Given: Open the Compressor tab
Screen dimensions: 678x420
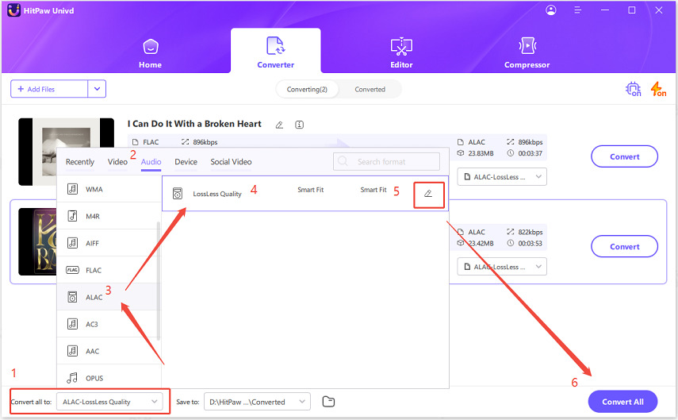Looking at the screenshot, I should point(527,54).
